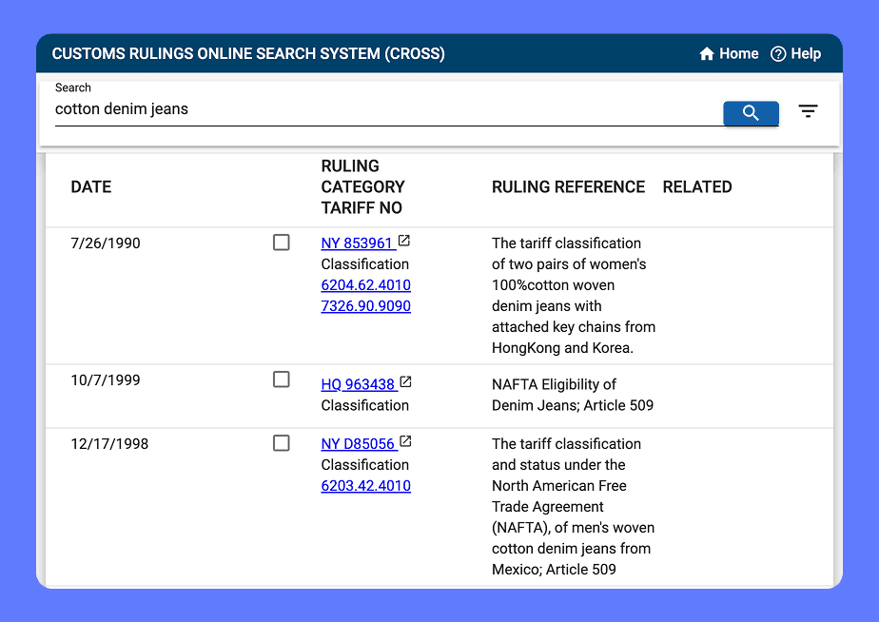Click the magnifying glass search button
879x622 pixels.
pyautogui.click(x=751, y=113)
